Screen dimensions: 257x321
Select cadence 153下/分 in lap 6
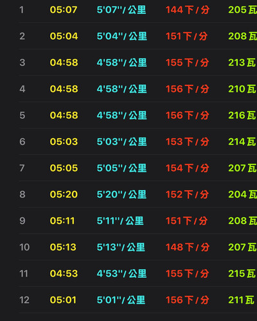188,142
